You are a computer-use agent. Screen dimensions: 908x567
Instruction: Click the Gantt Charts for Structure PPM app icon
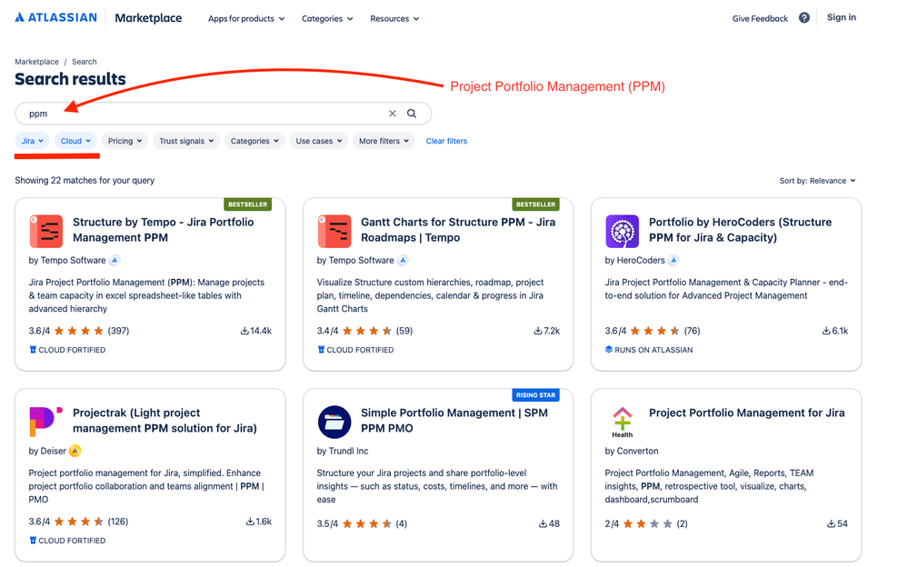[334, 231]
